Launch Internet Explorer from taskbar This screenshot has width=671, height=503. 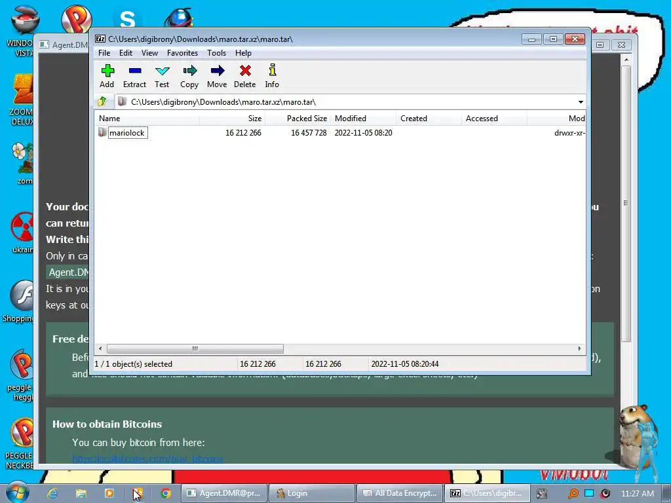pyautogui.click(x=52, y=493)
